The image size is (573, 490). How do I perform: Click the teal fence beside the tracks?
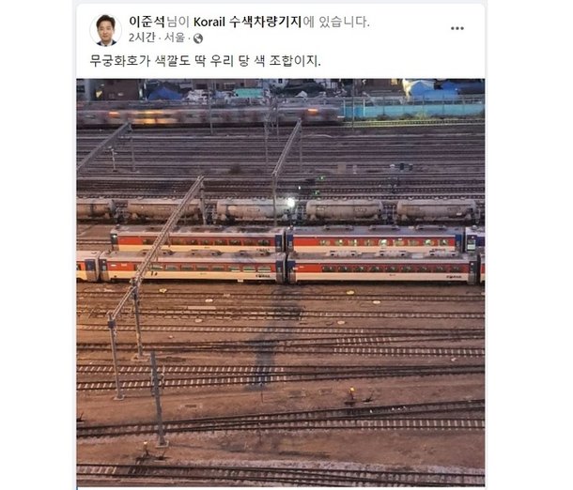tap(413, 110)
